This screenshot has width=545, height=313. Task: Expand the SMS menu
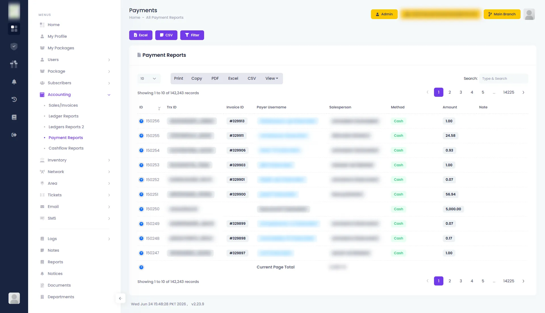point(75,219)
